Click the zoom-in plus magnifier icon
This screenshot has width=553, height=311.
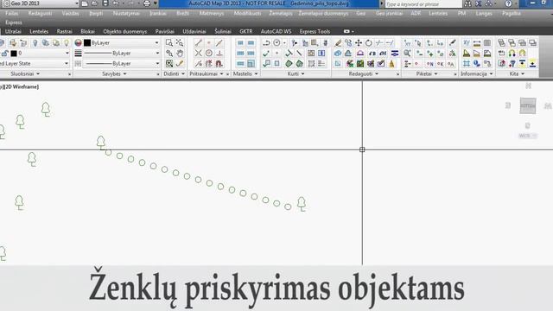pyautogui.click(x=169, y=64)
